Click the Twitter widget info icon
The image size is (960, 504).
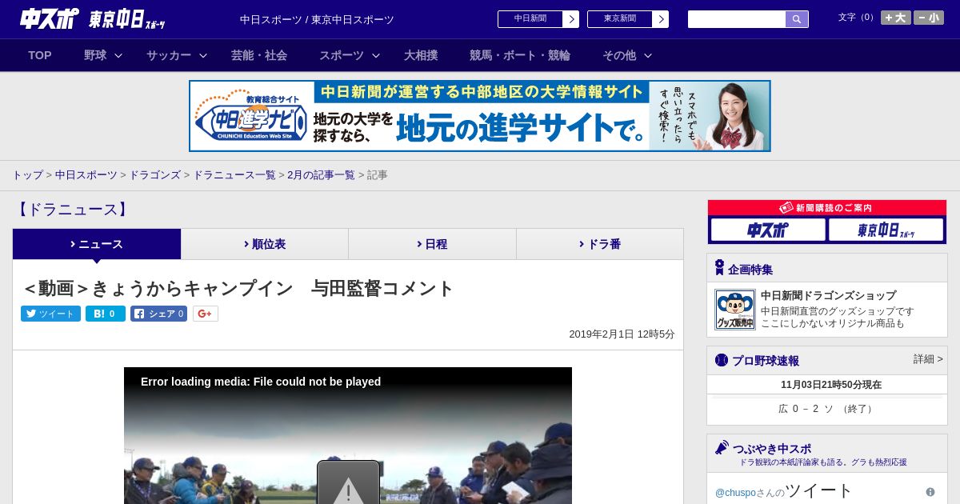click(x=930, y=492)
